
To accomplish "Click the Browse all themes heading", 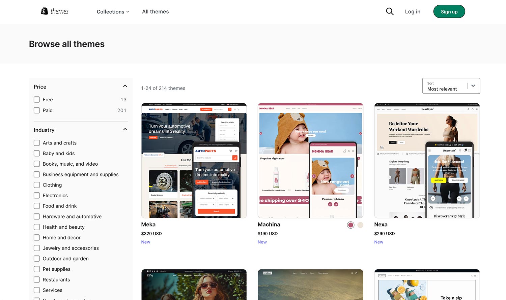I will (x=67, y=44).
